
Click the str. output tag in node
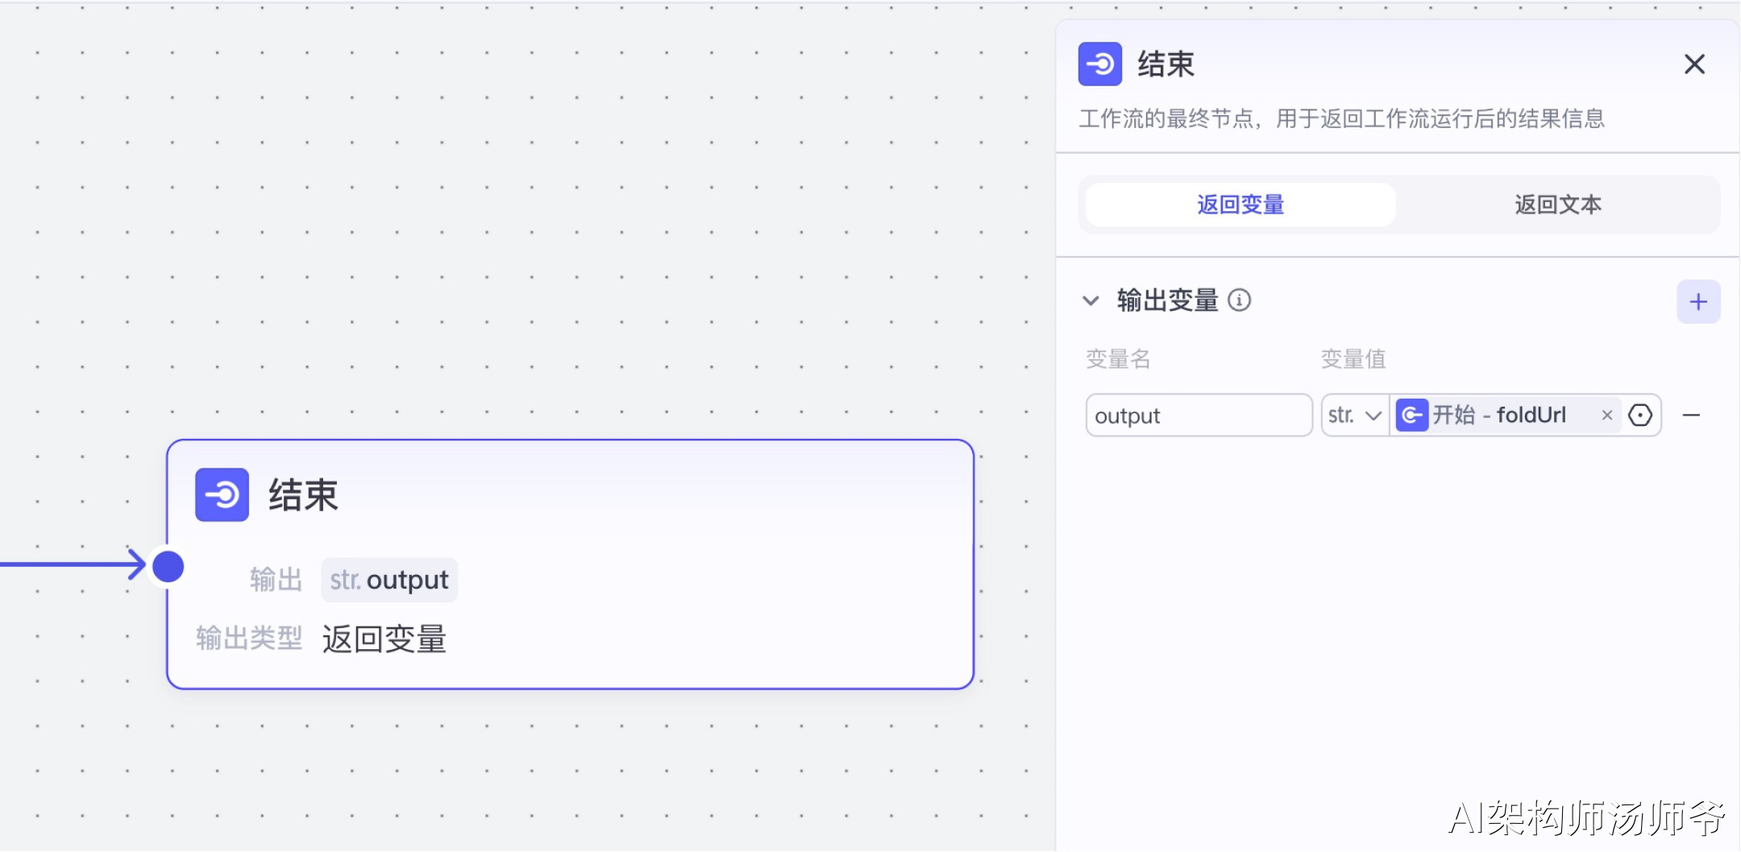coord(389,580)
